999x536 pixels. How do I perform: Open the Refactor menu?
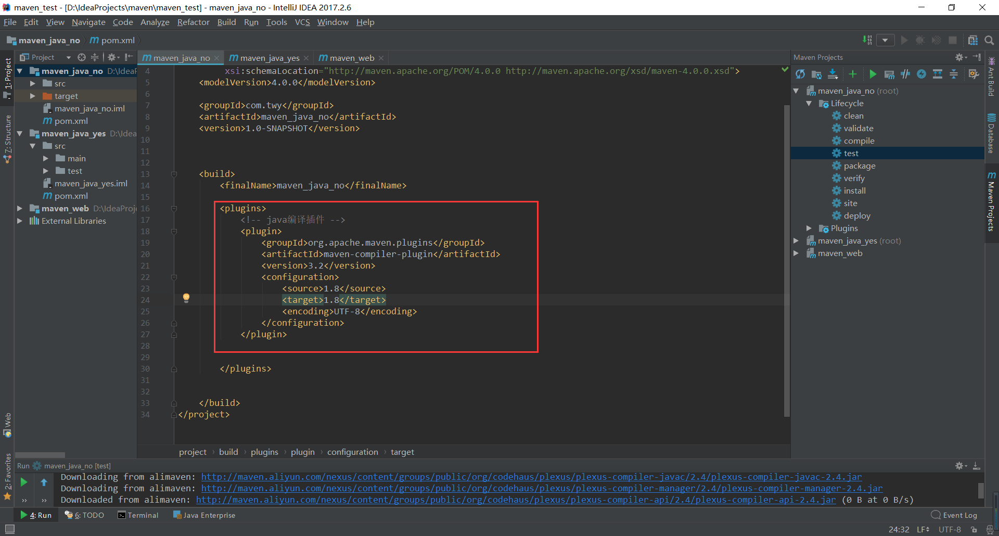pyautogui.click(x=193, y=22)
